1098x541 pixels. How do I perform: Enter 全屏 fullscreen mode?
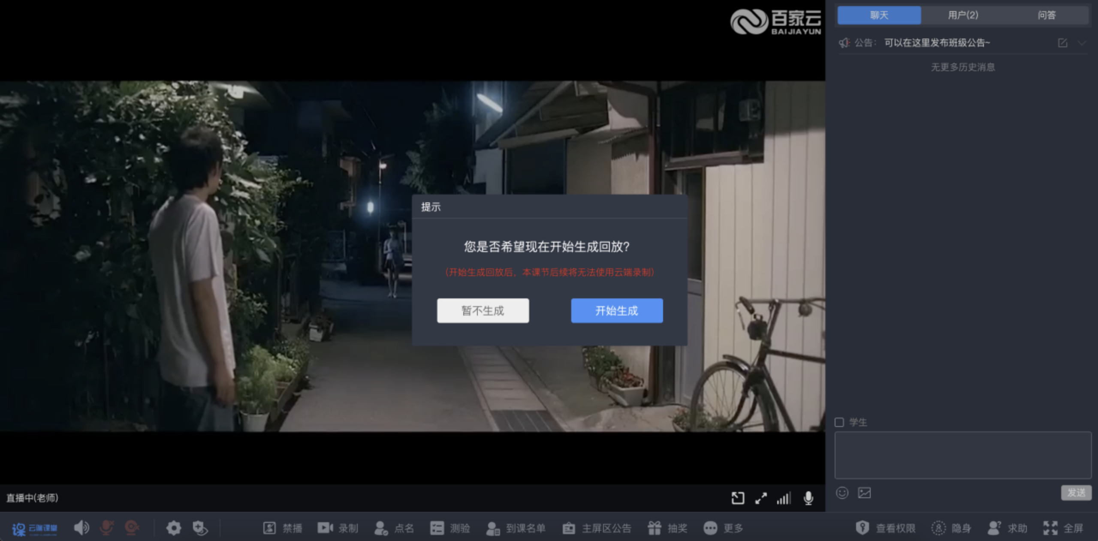(x=1063, y=528)
